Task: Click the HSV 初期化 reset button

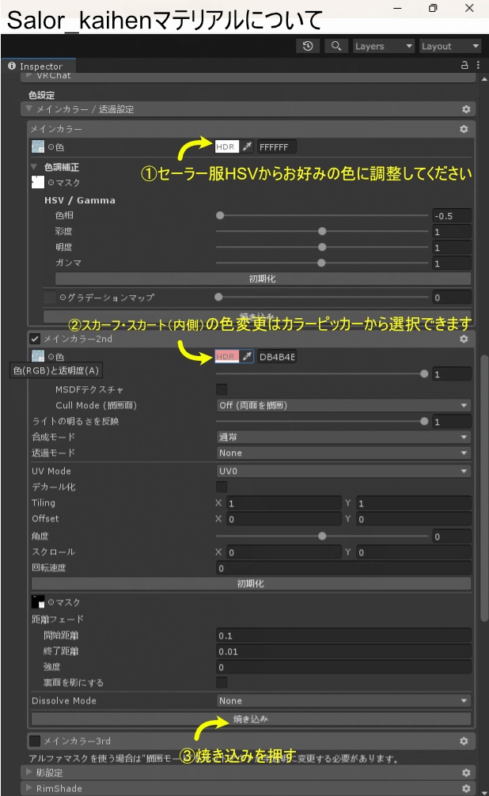Action: (x=263, y=279)
